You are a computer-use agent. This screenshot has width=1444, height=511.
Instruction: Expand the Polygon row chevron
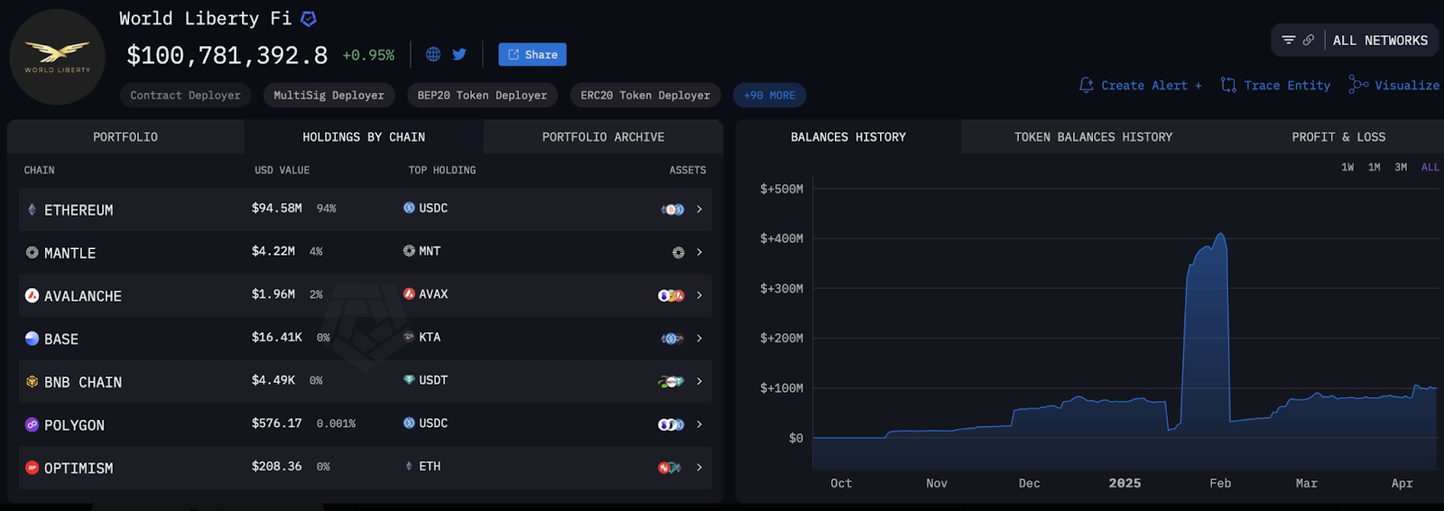pyautogui.click(x=699, y=424)
